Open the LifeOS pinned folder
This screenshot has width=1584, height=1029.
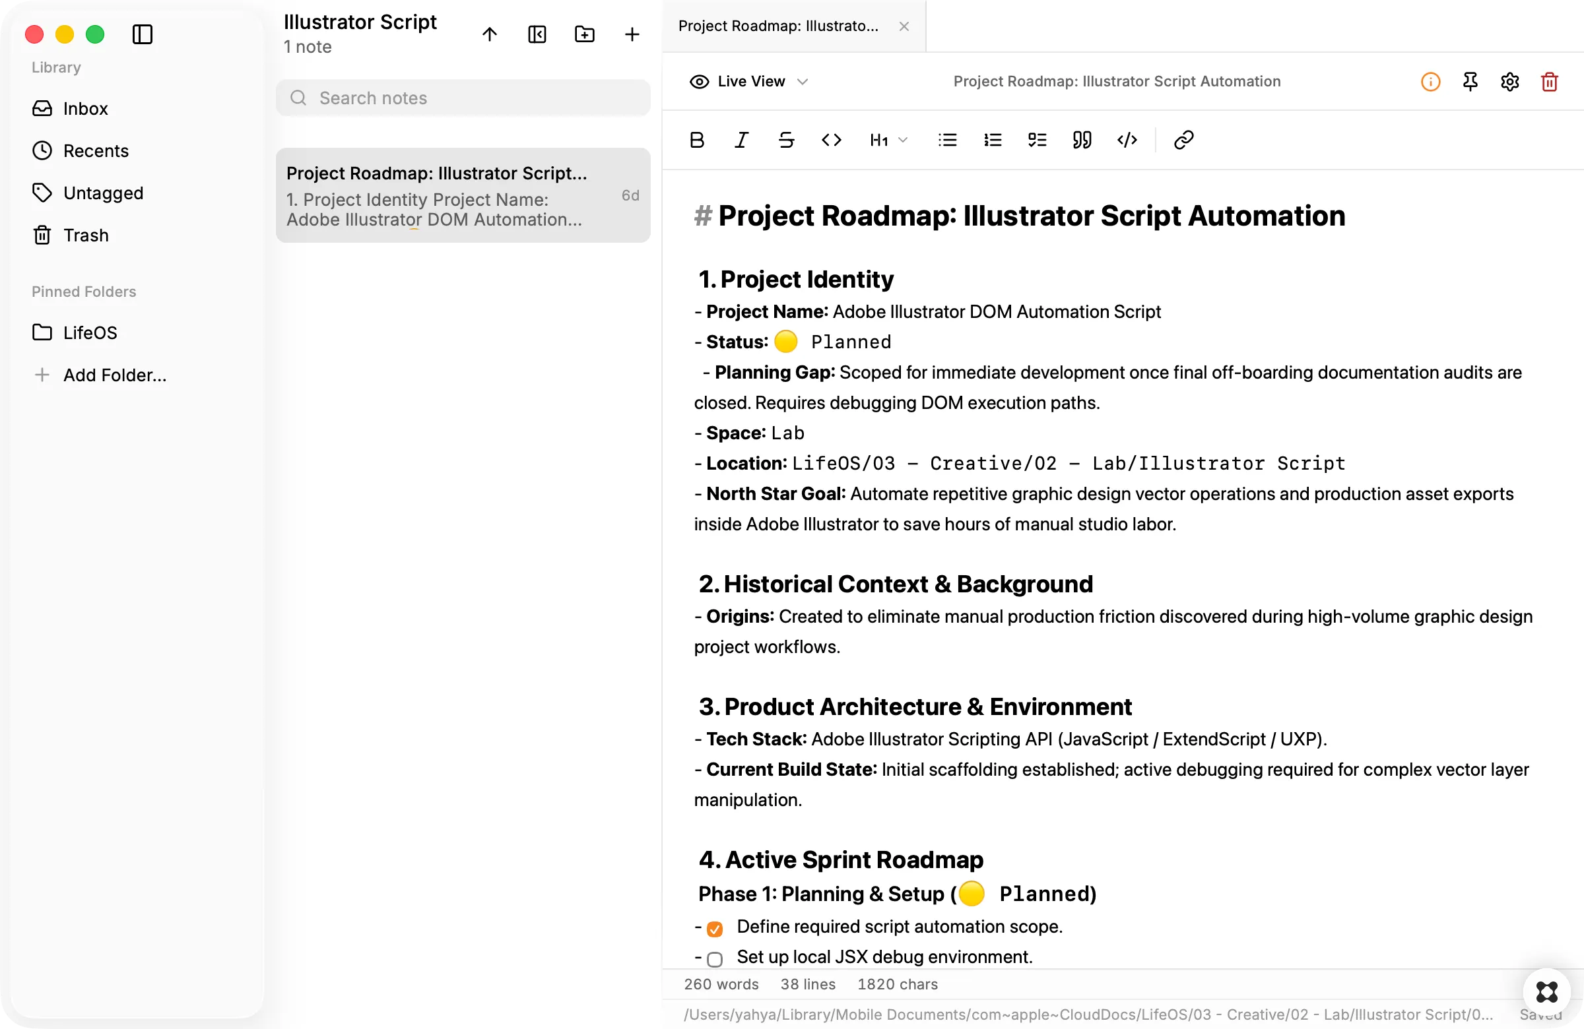pos(75,332)
